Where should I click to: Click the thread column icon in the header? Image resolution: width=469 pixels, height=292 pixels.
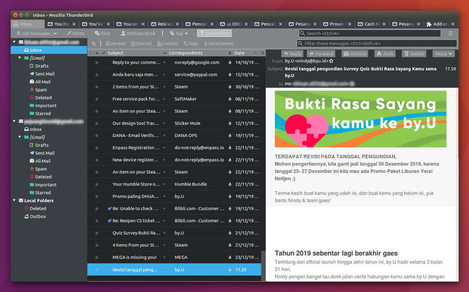91,53
